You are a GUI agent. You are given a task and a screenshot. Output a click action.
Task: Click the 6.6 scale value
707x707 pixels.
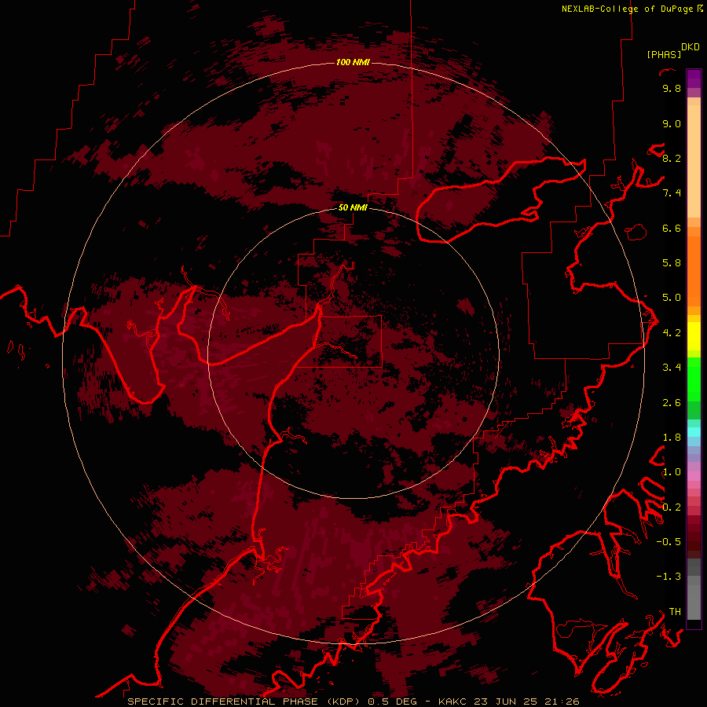[x=672, y=228]
